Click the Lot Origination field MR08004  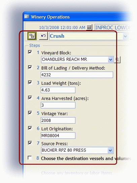coord(58,135)
